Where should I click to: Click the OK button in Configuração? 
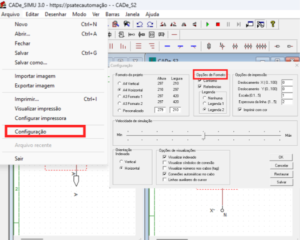tap(281, 157)
